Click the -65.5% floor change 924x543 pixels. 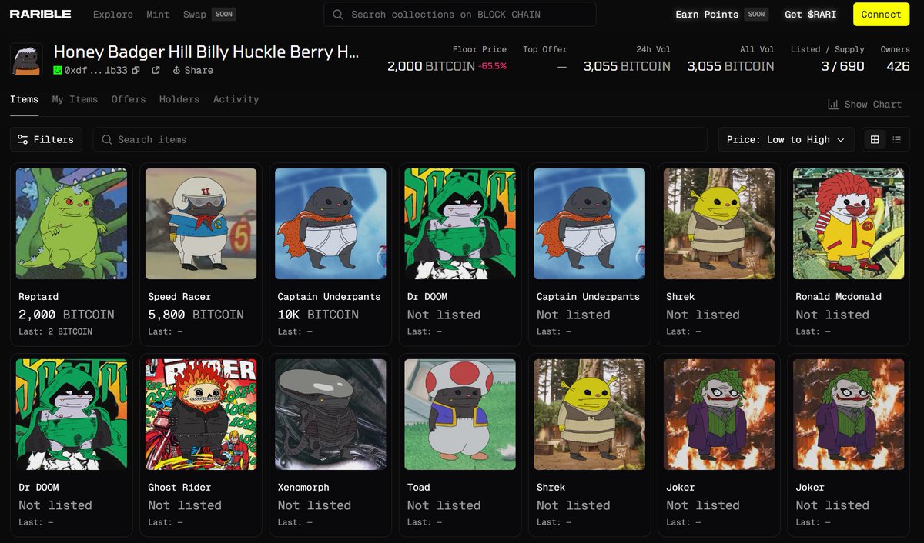493,66
